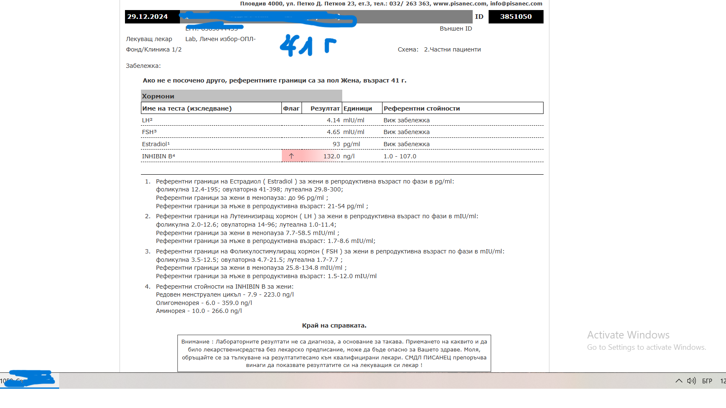Image resolution: width=726 pixels, height=408 pixels.
Task: Select the Флаг column header
Action: (x=291, y=108)
